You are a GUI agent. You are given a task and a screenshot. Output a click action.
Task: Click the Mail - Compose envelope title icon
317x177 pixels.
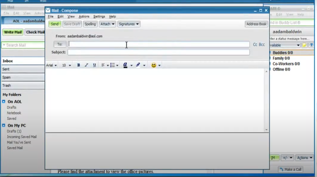(48, 10)
